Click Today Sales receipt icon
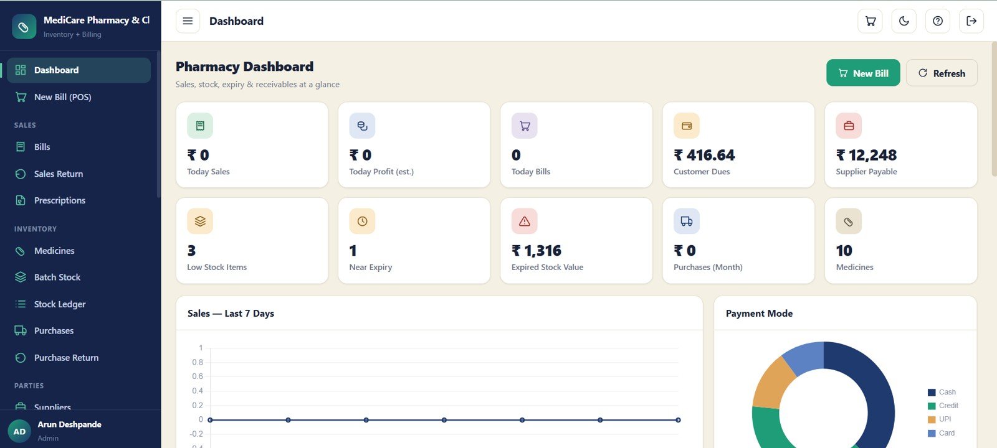This screenshot has width=997, height=448. click(x=200, y=126)
